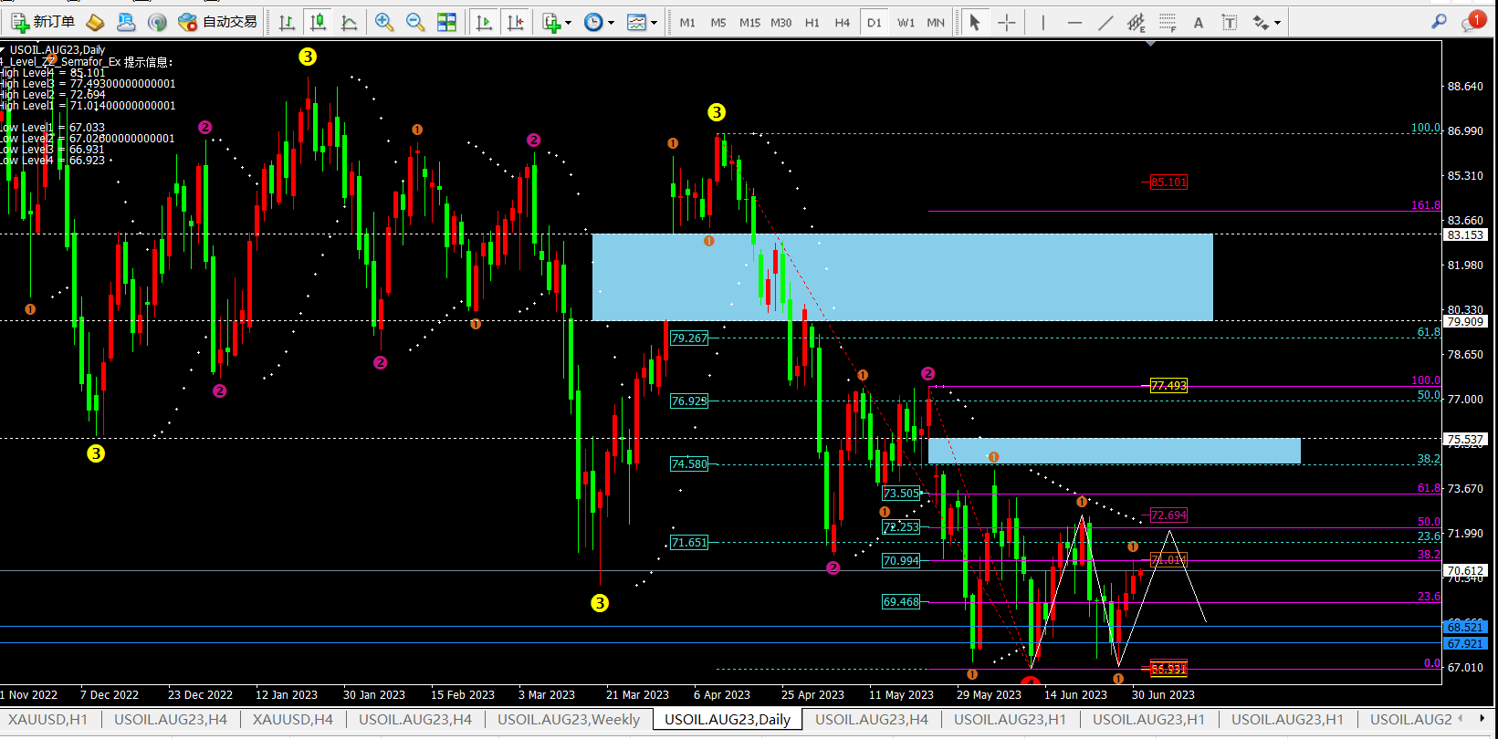The image size is (1498, 739).
Task: Select the Fibonacci retracement tool
Action: (x=1167, y=22)
